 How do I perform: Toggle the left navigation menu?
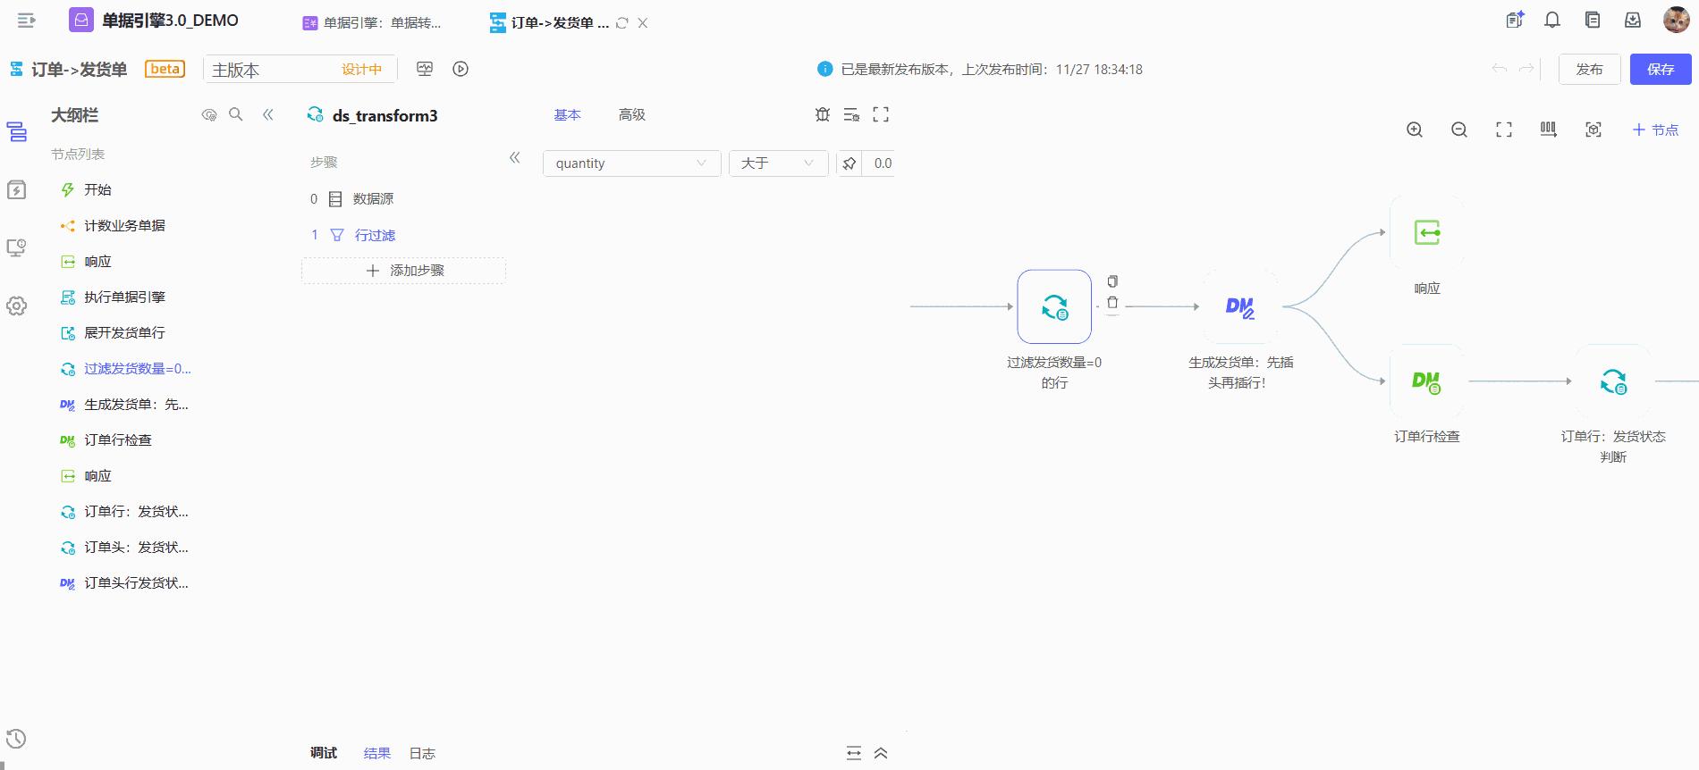pos(26,21)
